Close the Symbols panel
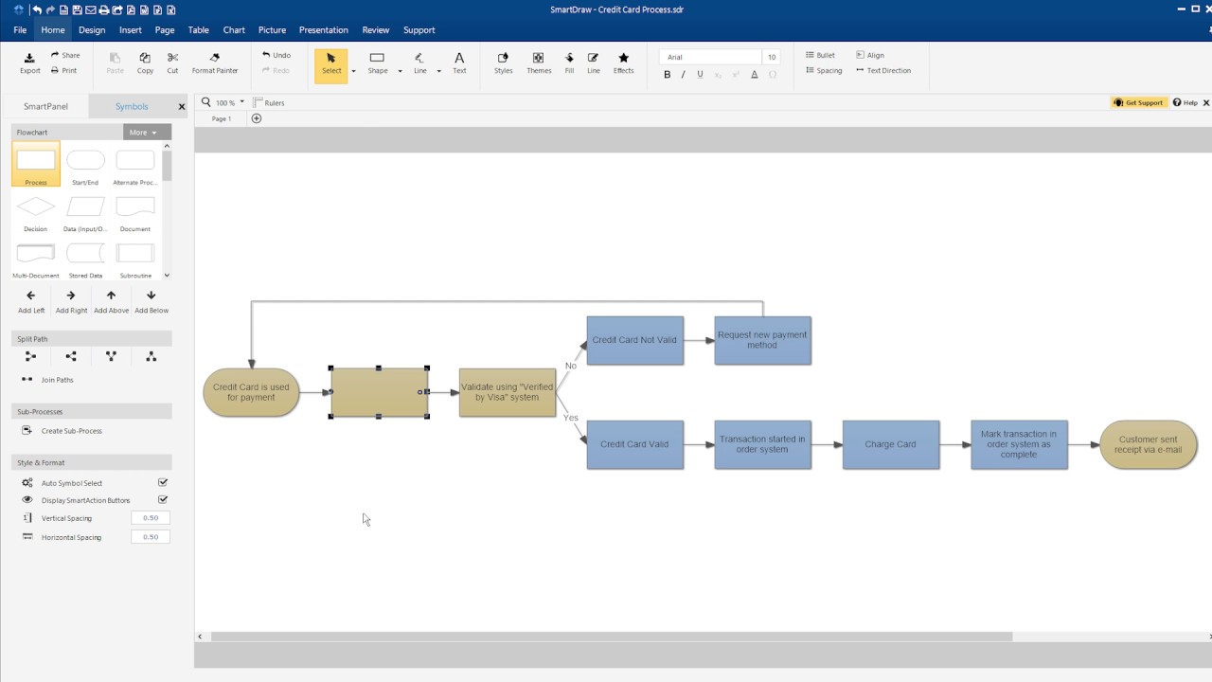The width and height of the screenshot is (1212, 682). 182,106
